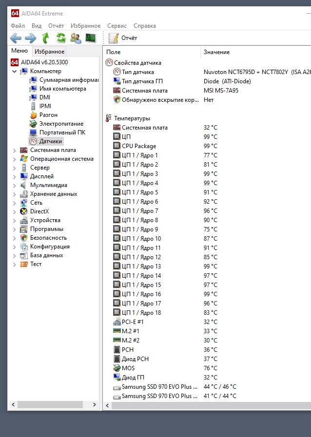Expand the DirectX tree node
Viewport: 311px width, 437px height.
[15, 212]
